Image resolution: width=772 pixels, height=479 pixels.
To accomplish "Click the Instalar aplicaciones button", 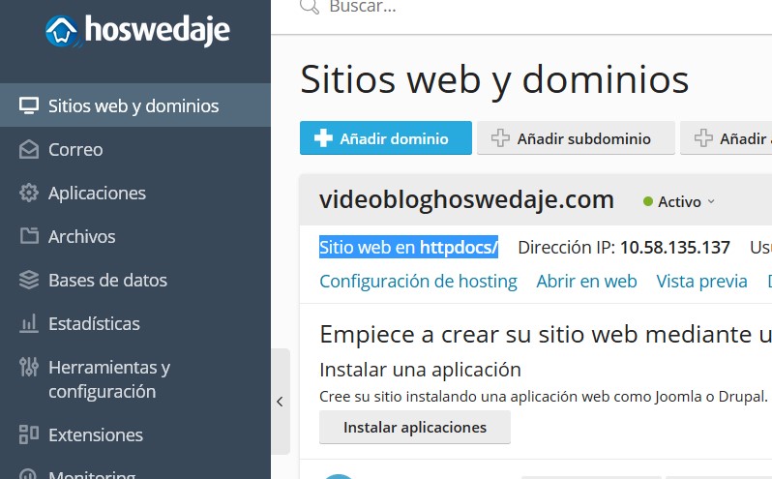I will click(x=415, y=428).
